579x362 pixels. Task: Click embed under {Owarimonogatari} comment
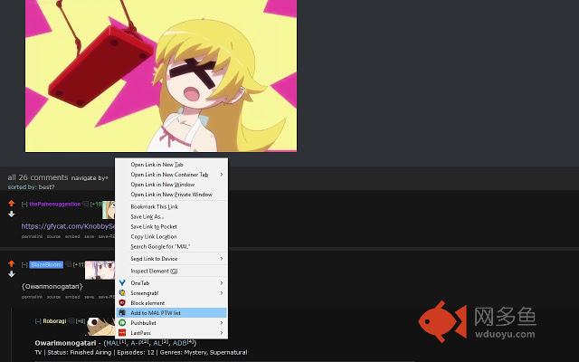[x=72, y=297]
